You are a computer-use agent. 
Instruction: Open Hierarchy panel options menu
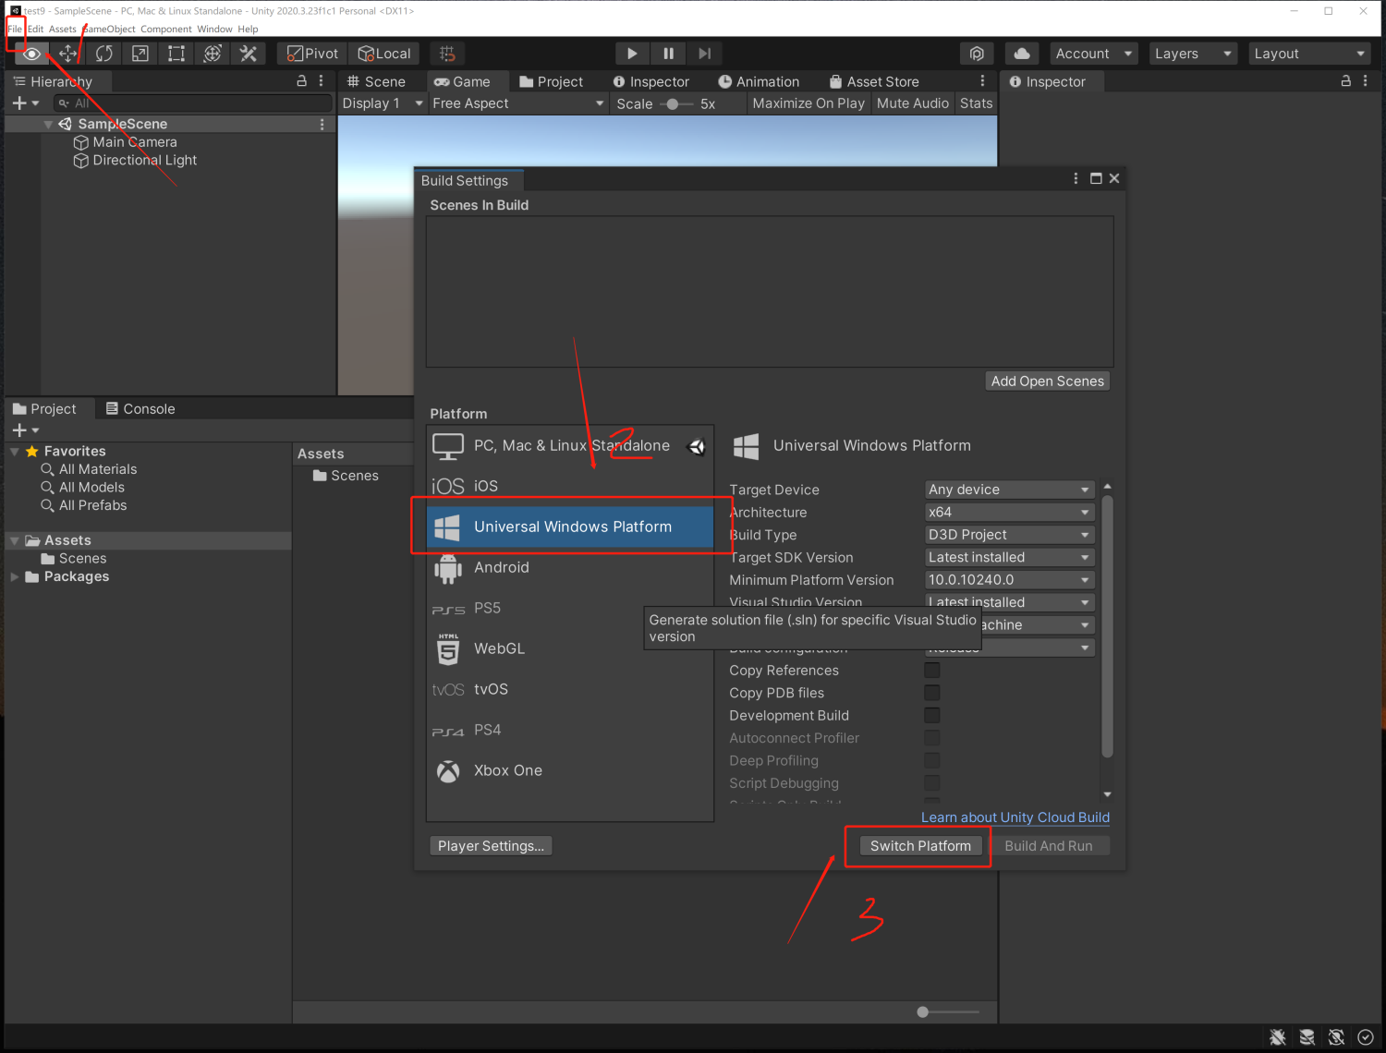tap(321, 81)
